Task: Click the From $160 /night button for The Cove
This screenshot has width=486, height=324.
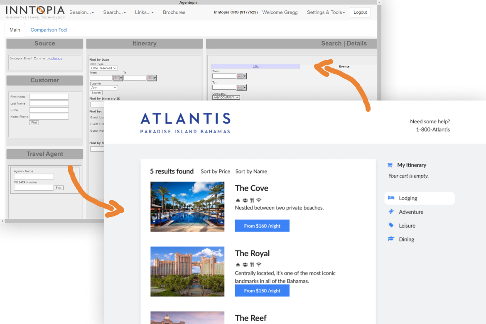Action: point(262,226)
